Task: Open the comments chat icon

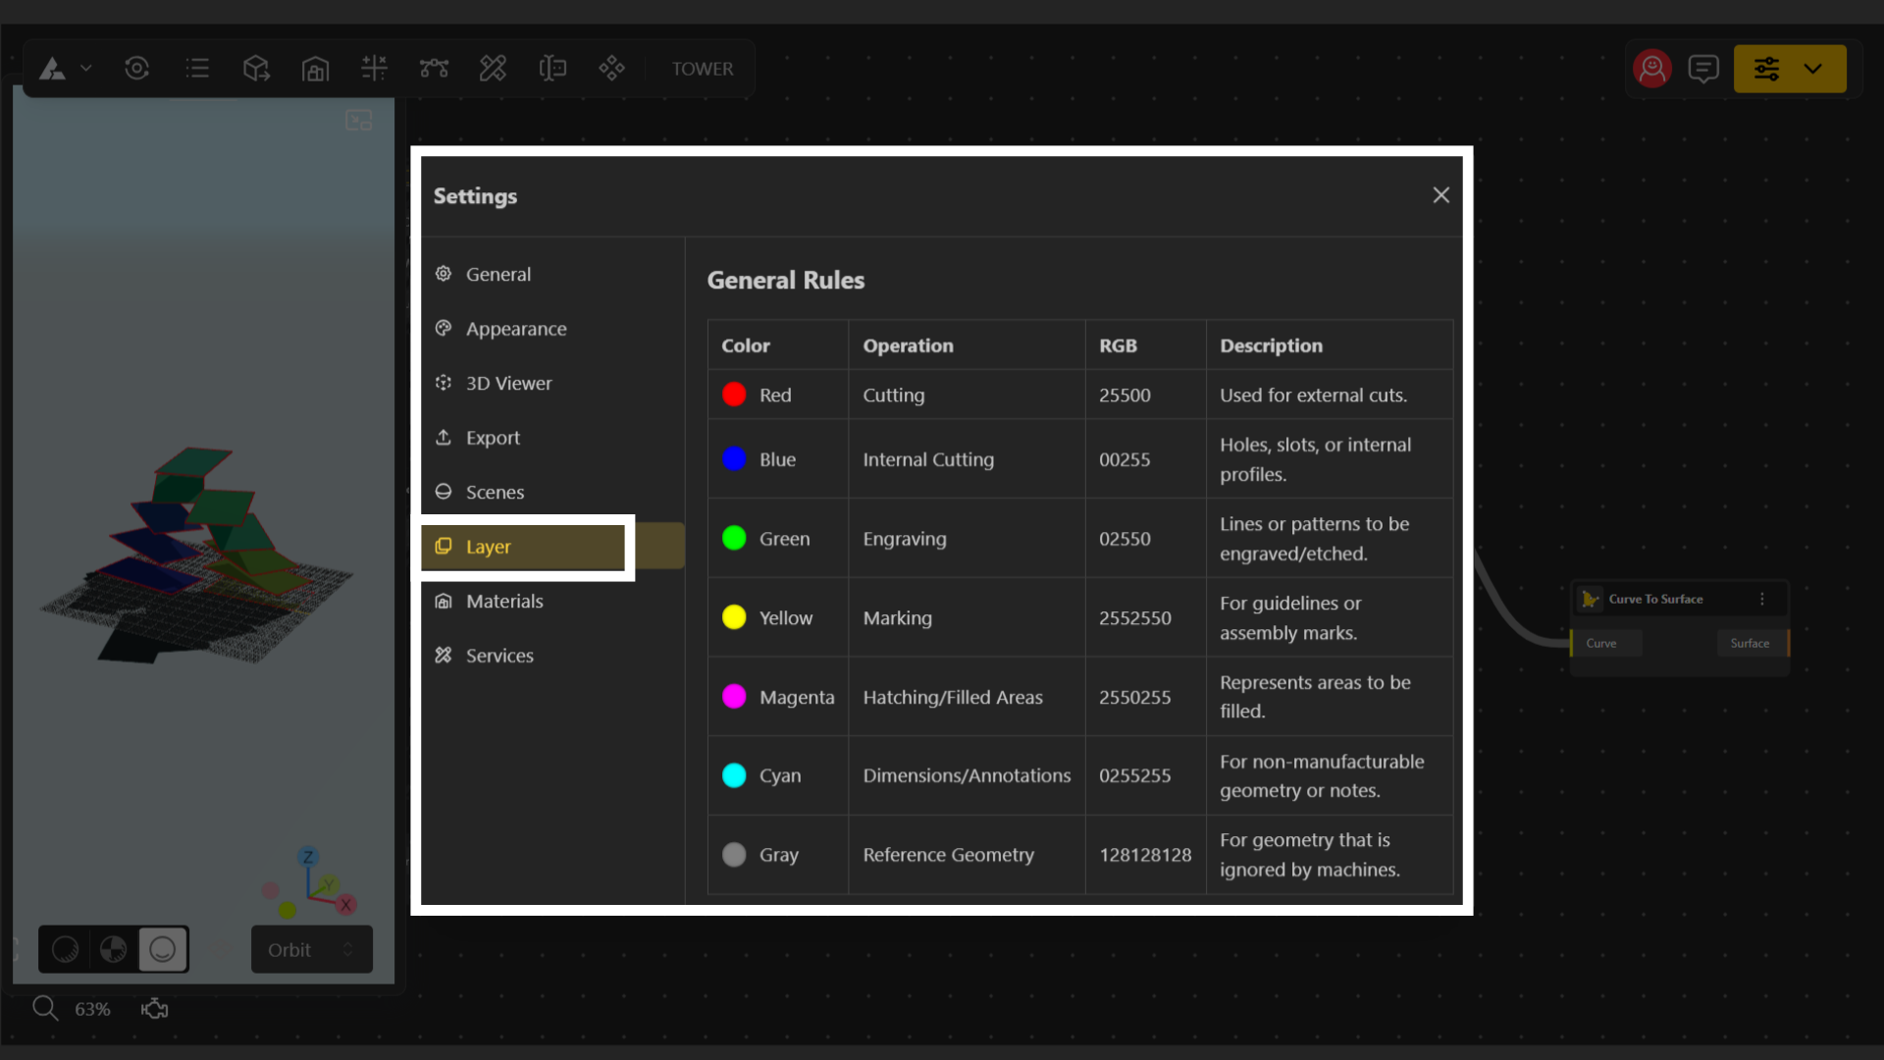Action: (1702, 69)
